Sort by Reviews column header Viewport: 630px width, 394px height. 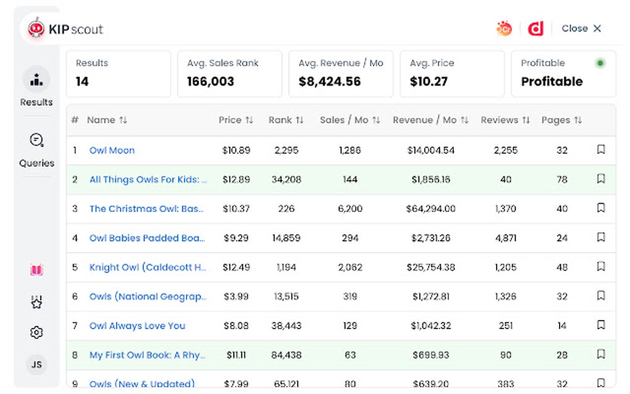pos(505,120)
